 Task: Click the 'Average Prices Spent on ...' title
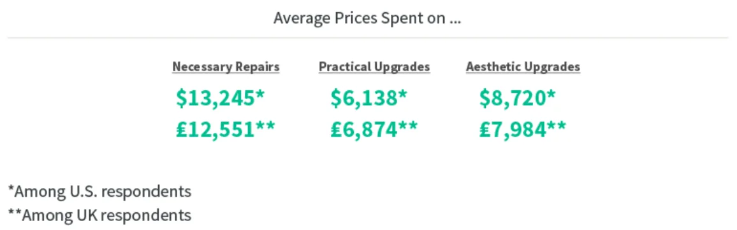point(367,18)
